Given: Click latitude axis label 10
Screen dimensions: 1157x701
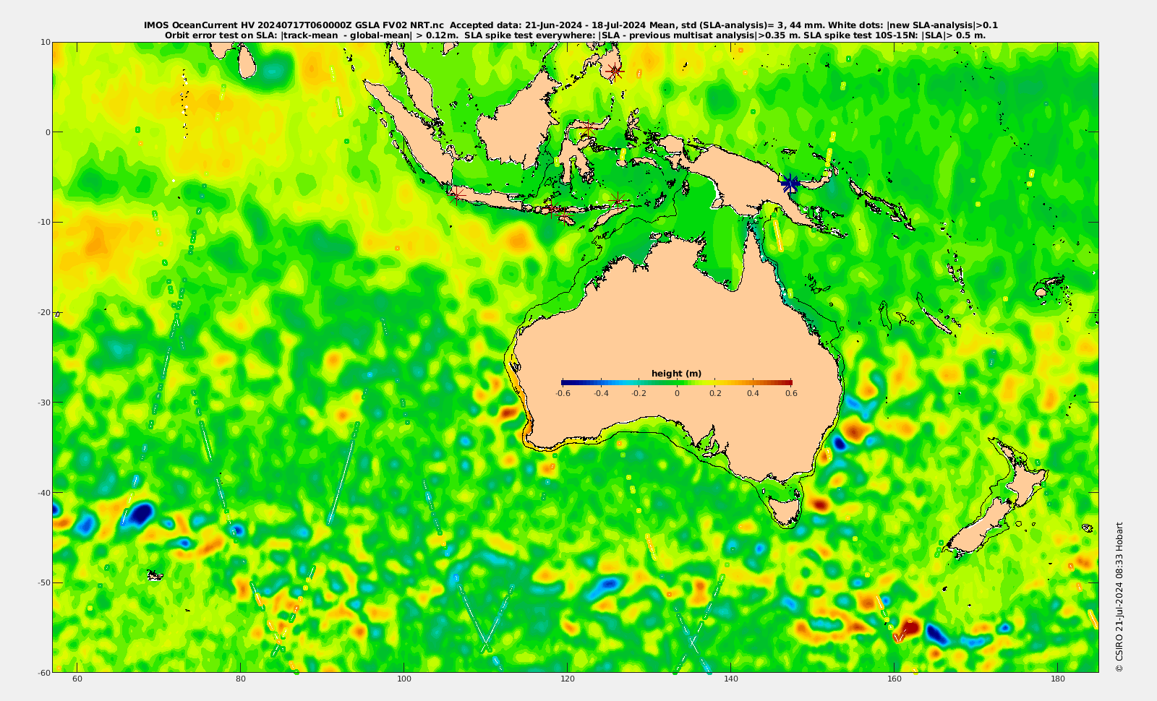Looking at the screenshot, I should coord(46,42).
